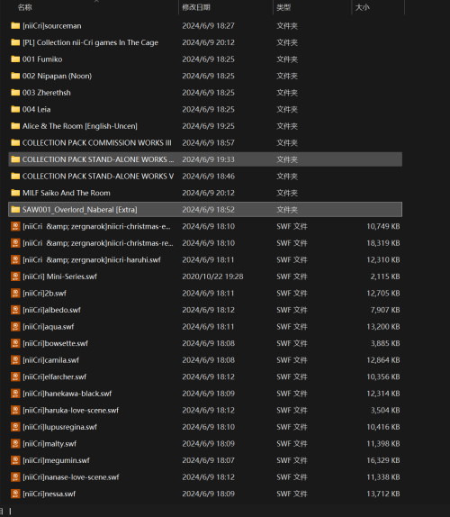Select the [niiCri]albedo.swf file name
Viewport: 450px width, 517px height.
tap(51, 310)
